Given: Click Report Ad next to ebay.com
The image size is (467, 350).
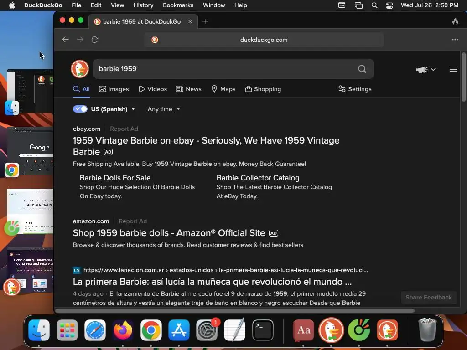Looking at the screenshot, I should tap(124, 129).
